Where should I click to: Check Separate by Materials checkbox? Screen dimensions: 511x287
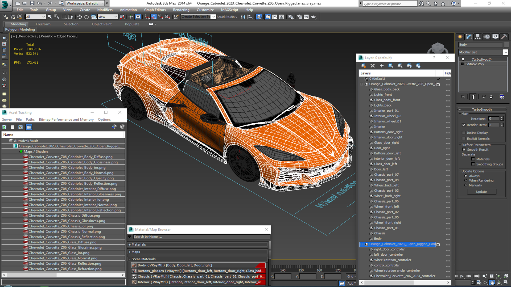[x=473, y=159]
